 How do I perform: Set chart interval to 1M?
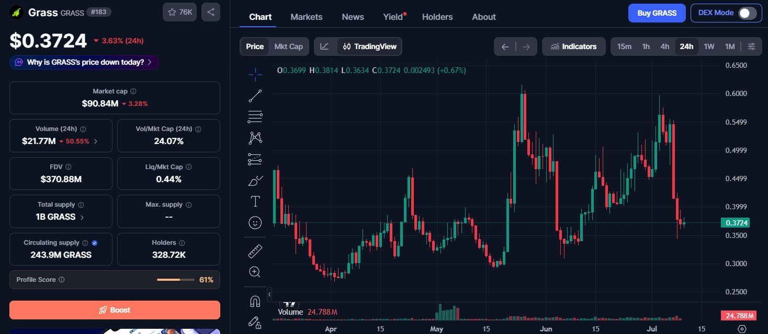coord(730,46)
